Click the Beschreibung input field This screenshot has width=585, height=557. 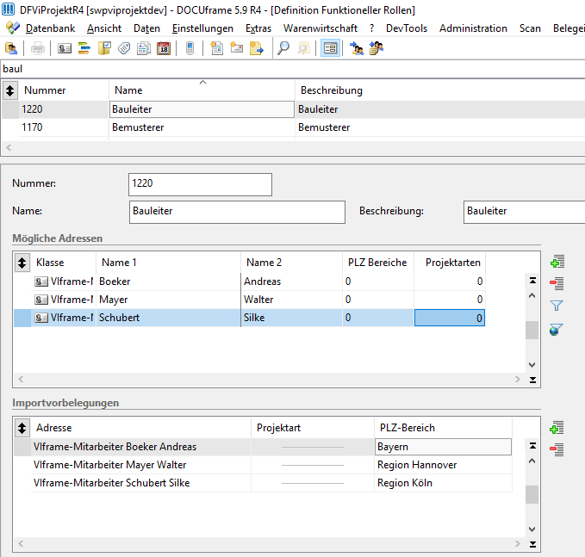point(524,212)
